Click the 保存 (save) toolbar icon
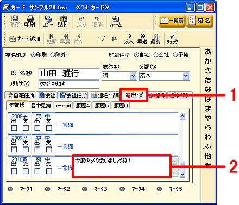This screenshot has height=205, width=239. click(15, 21)
